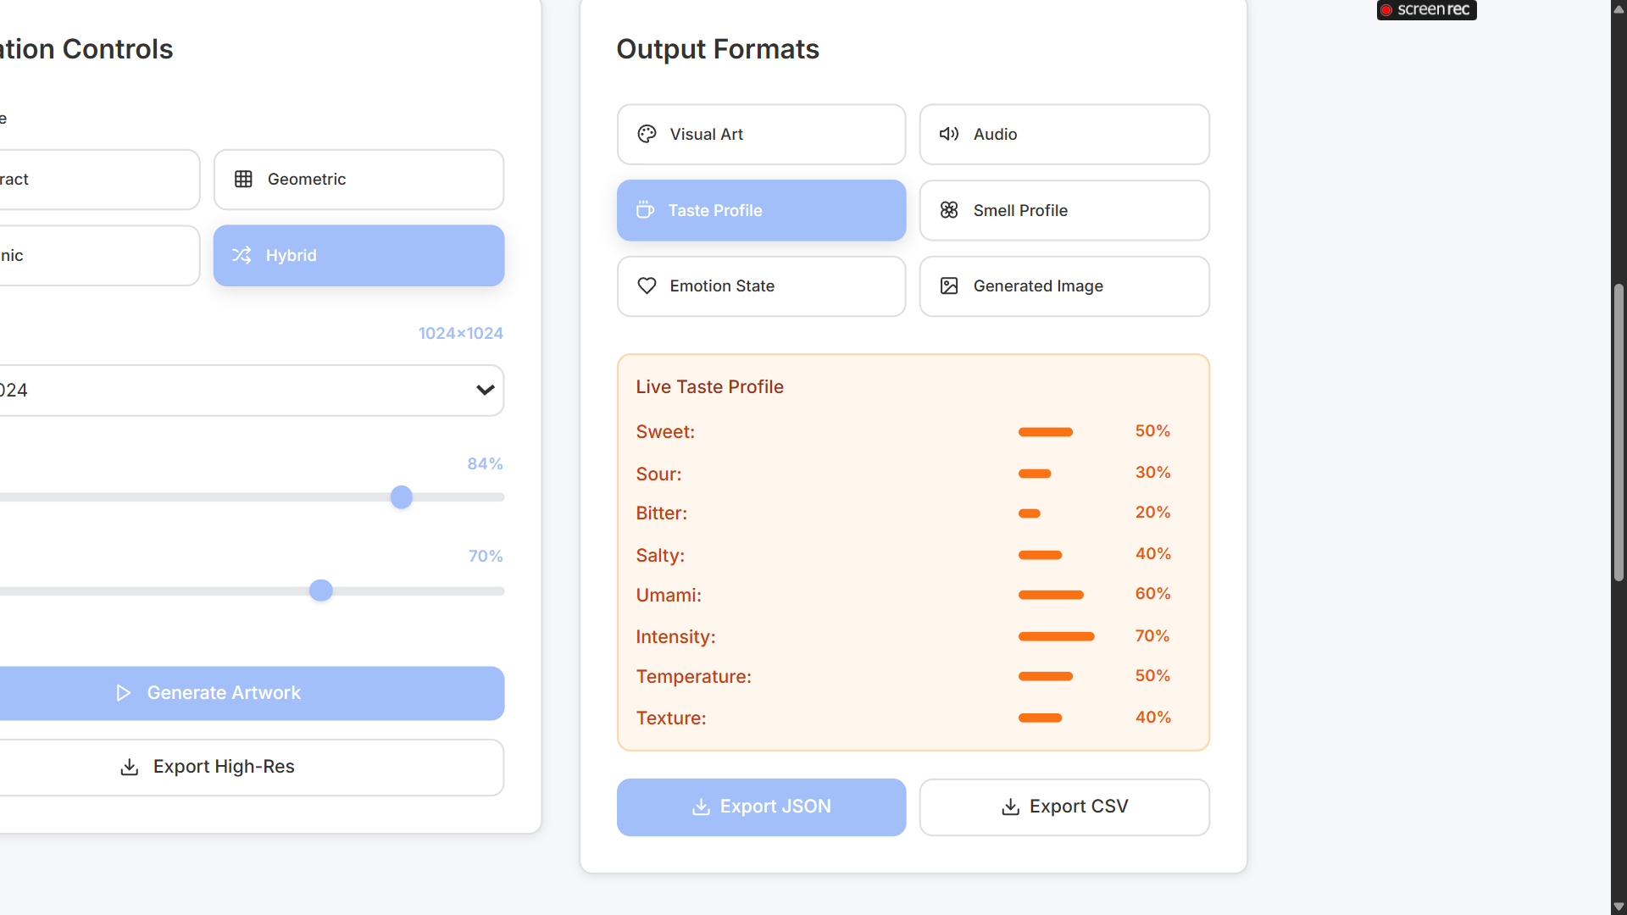Select the Hybrid style option
Screen dimensions: 1627x915
point(358,255)
